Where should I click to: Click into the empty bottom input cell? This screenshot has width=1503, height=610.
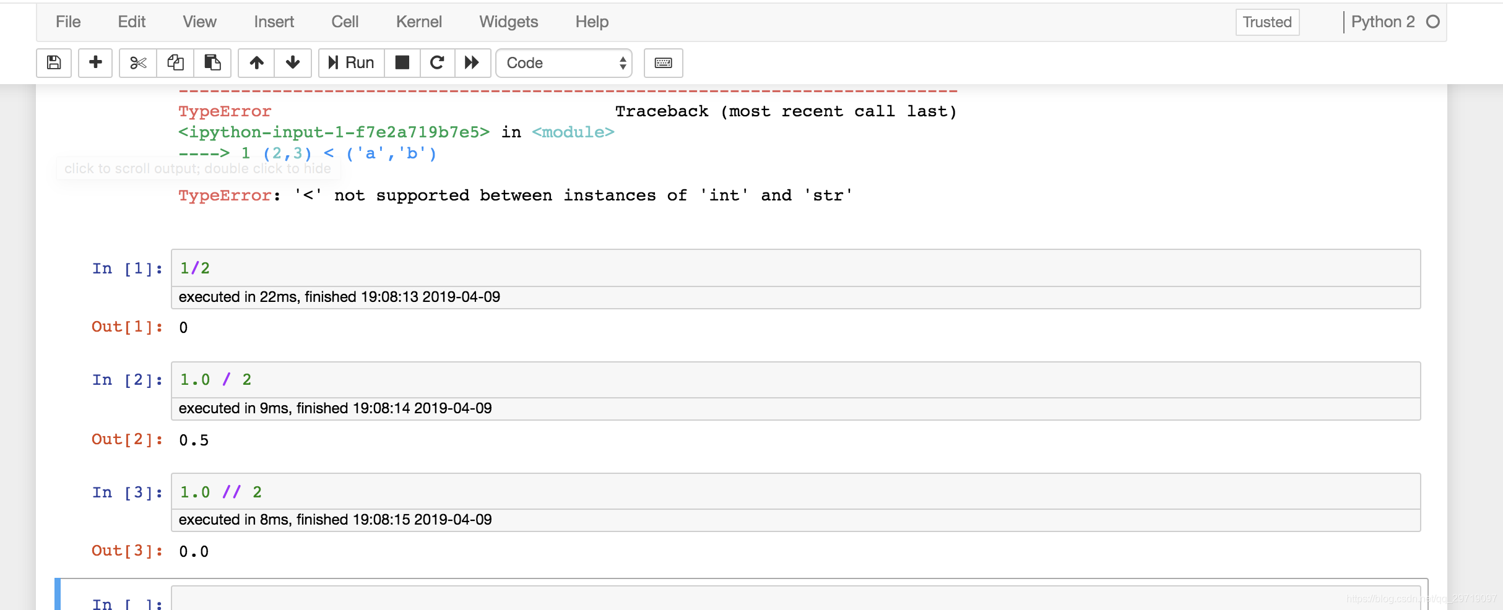tap(795, 598)
